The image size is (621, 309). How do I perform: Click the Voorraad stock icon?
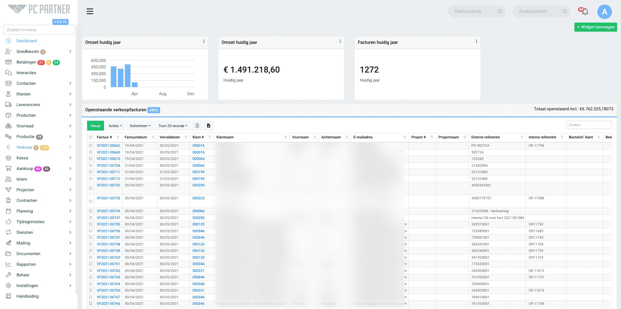[9, 126]
